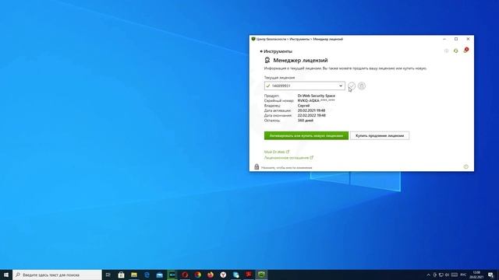Open the green-bordered app on taskbar
The height and width of the screenshot is (280, 499).
[172, 275]
